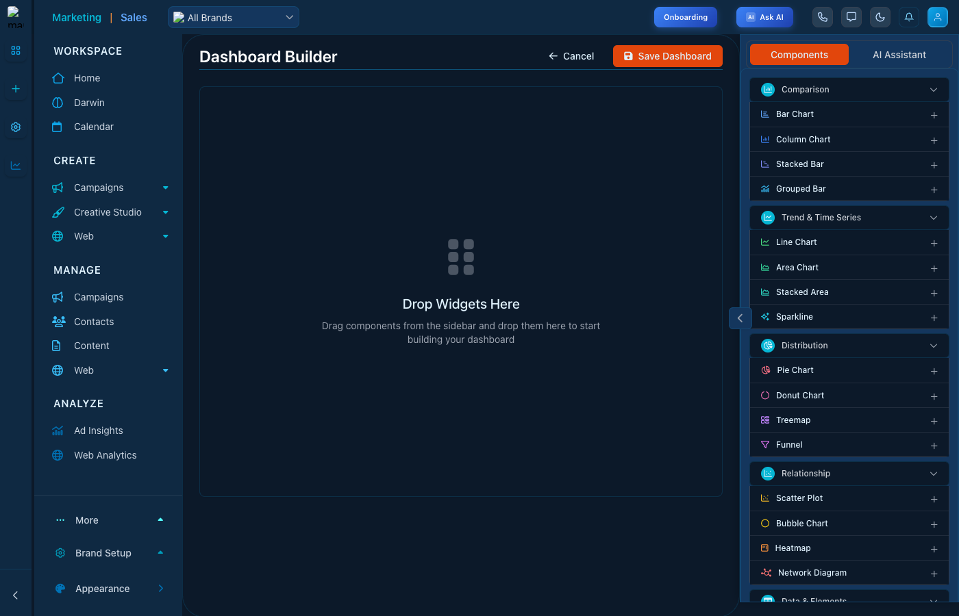The height and width of the screenshot is (616, 959).
Task: Open the Appearance settings item
Action: point(110,589)
